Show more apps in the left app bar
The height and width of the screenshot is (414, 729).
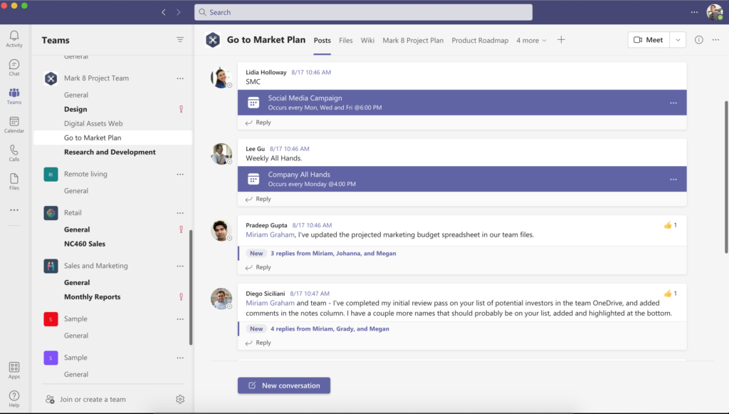[14, 210]
